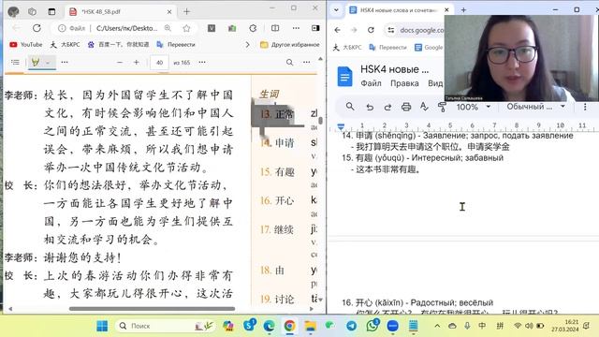
Task: Open Edge browser extensions icon
Action: click(x=253, y=28)
